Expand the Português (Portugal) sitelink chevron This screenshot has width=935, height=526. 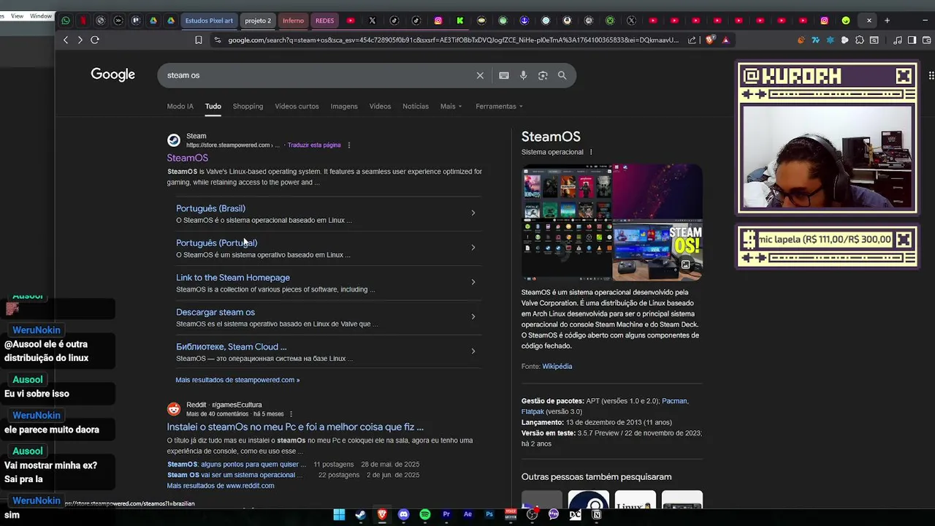coord(473,248)
